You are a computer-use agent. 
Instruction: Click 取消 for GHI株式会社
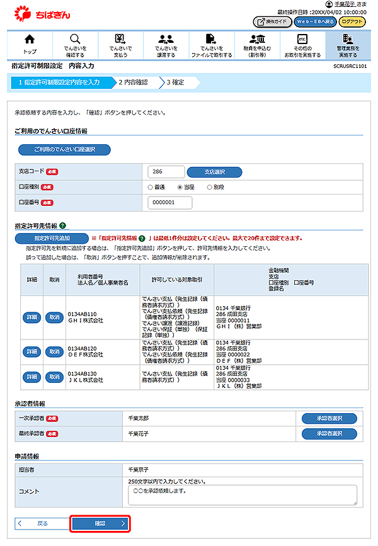point(54,317)
